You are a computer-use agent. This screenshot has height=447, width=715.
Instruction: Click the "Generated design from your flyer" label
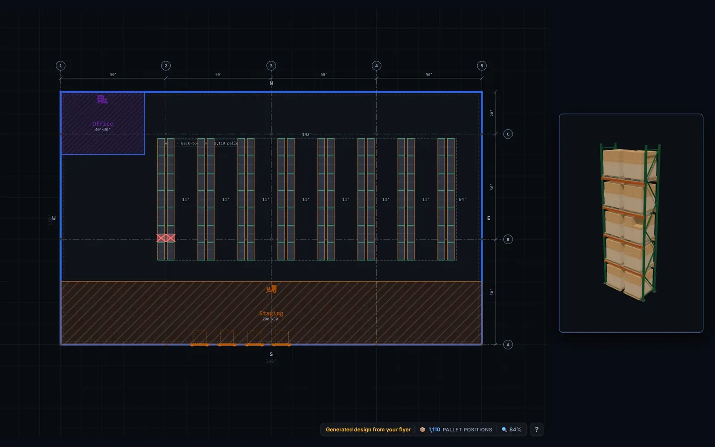pos(368,430)
